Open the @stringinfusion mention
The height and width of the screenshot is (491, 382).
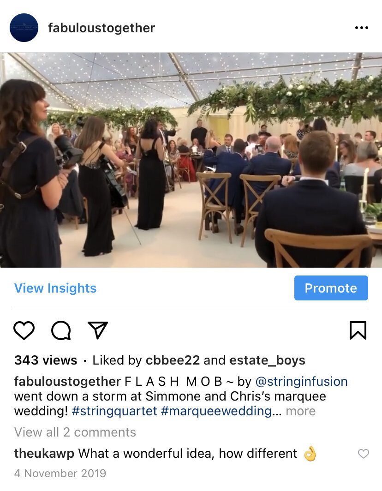(302, 382)
